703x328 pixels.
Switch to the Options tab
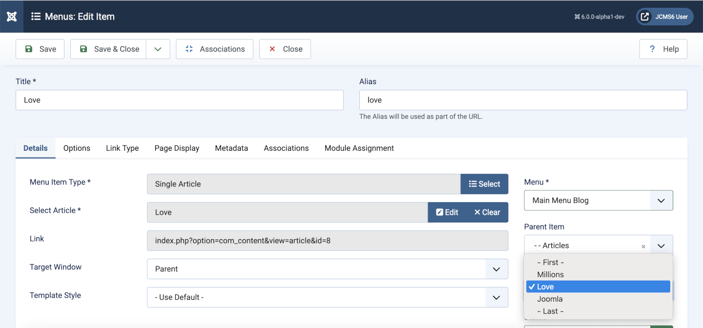pos(77,148)
